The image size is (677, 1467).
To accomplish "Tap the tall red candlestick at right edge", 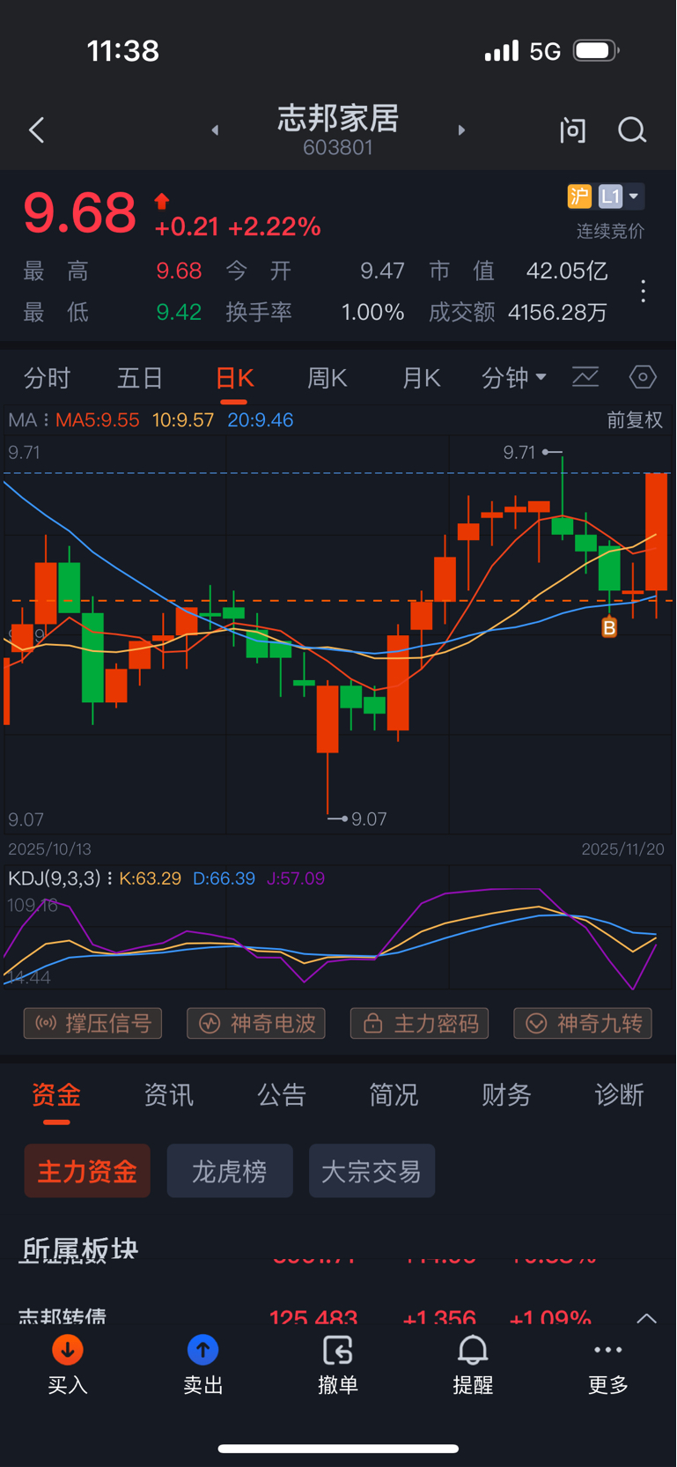I will click(x=656, y=531).
